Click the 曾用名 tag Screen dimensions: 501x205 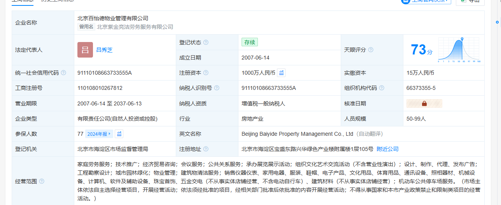coord(86,27)
